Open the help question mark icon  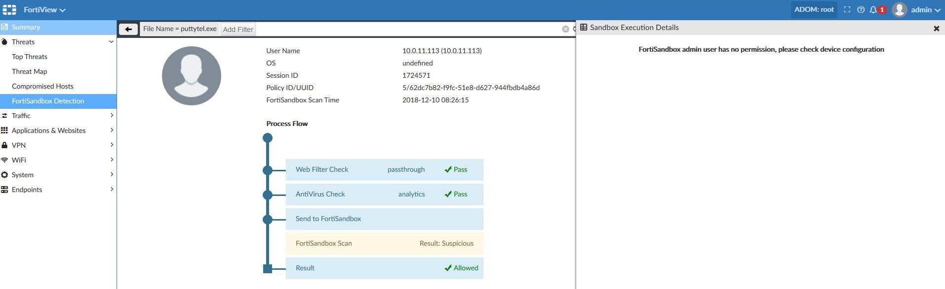click(861, 10)
